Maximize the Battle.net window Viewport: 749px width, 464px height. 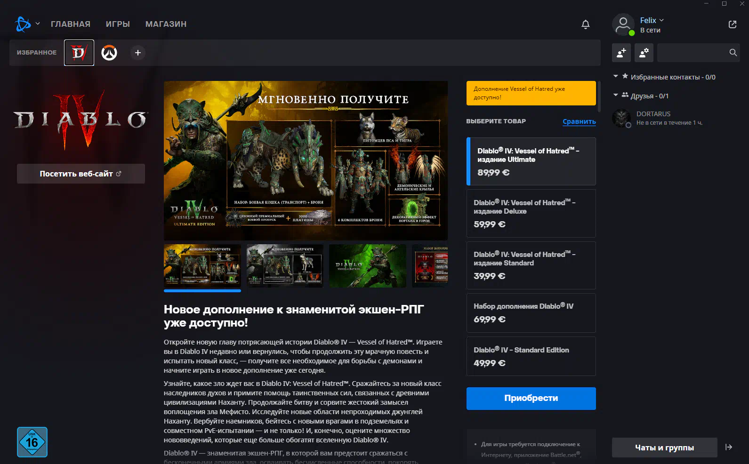(724, 3)
